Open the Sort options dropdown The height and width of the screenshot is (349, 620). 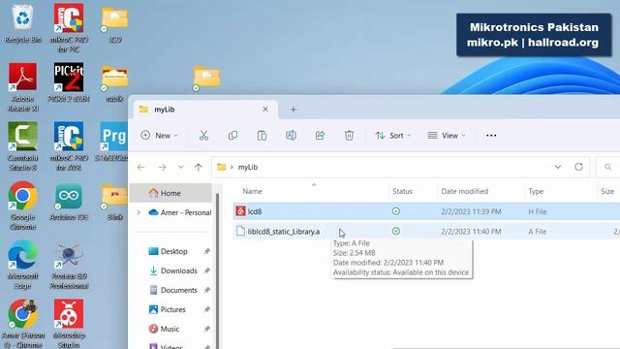(x=392, y=136)
